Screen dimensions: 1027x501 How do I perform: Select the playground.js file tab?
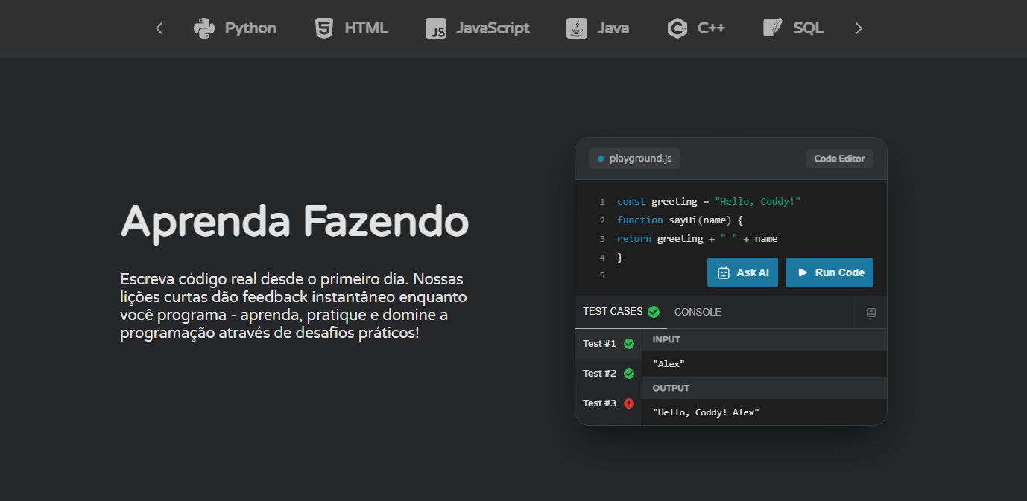click(634, 159)
